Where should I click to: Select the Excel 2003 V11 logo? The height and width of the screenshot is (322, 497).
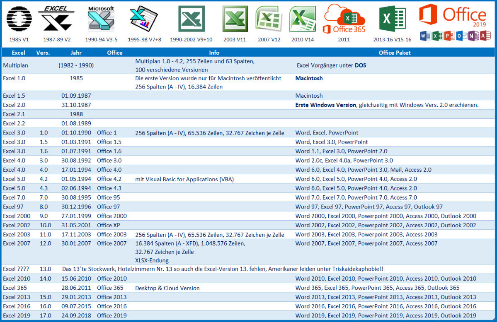coord(235,19)
